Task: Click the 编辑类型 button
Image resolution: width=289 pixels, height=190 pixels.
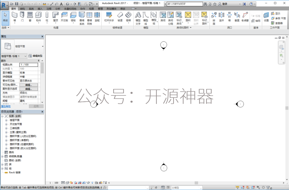Action: coord(36,56)
